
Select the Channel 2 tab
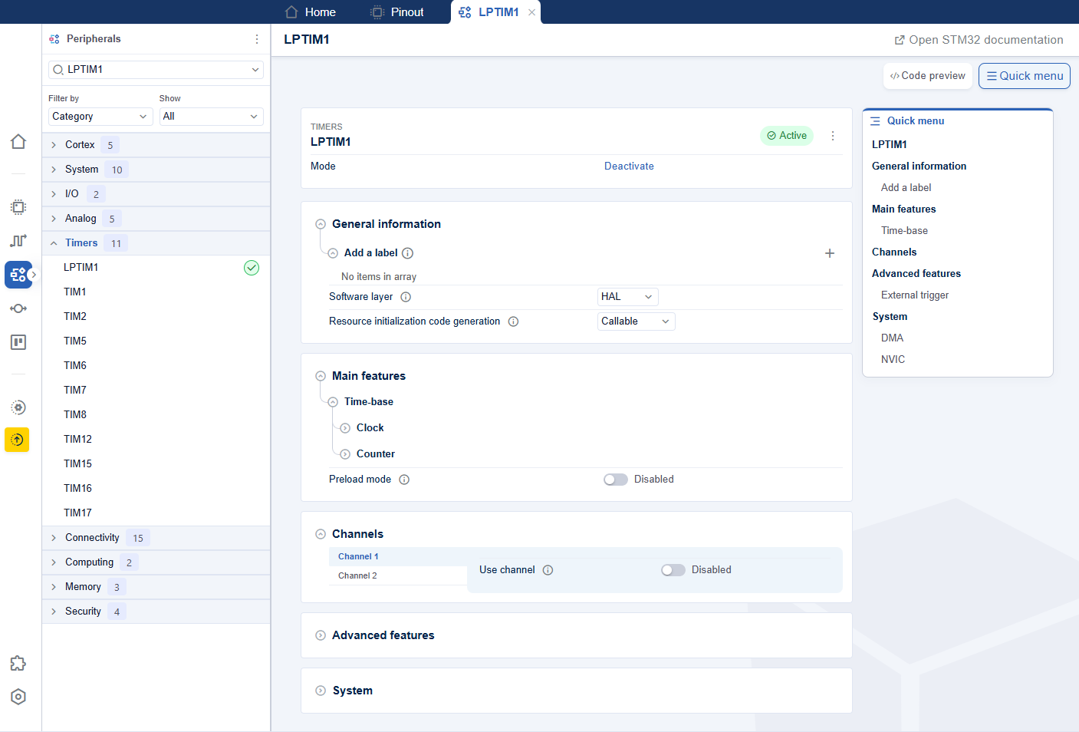coord(398,575)
